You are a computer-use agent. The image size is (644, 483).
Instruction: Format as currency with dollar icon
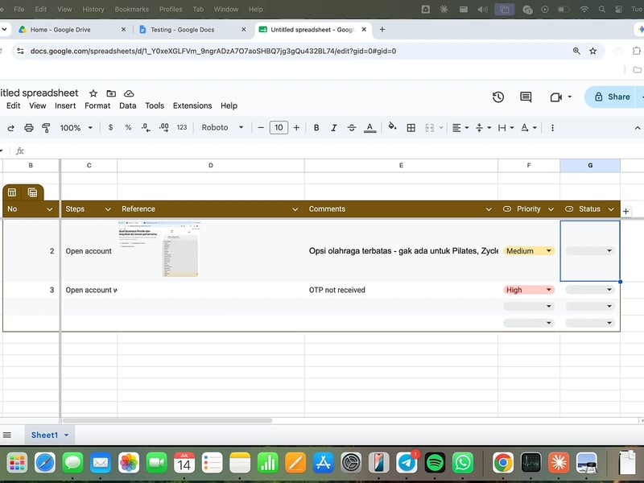pyautogui.click(x=110, y=128)
